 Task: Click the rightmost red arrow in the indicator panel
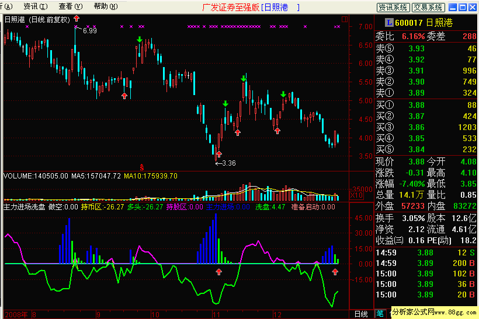335,272
